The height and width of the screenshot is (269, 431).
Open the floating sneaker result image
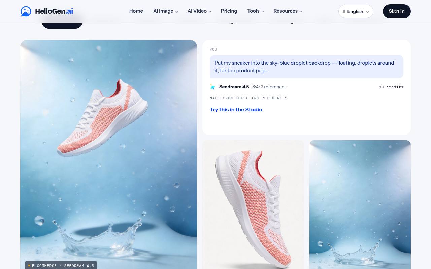108,155
